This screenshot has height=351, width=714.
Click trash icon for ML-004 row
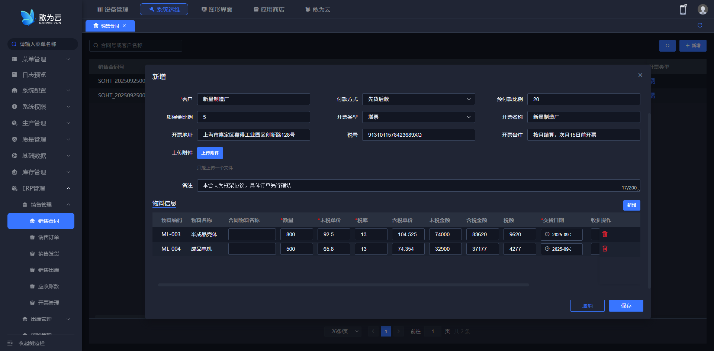(x=605, y=249)
